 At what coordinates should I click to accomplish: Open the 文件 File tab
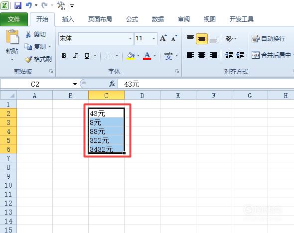point(14,19)
